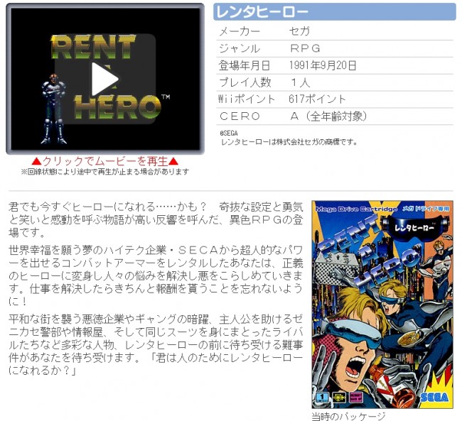The width and height of the screenshot is (462, 421).
Task: Select the レンタヒーローは株式会社セガの商標です notice
Action: point(289,142)
